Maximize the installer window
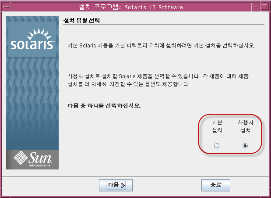Screen dimensions: 271x198 (x=264, y=7)
